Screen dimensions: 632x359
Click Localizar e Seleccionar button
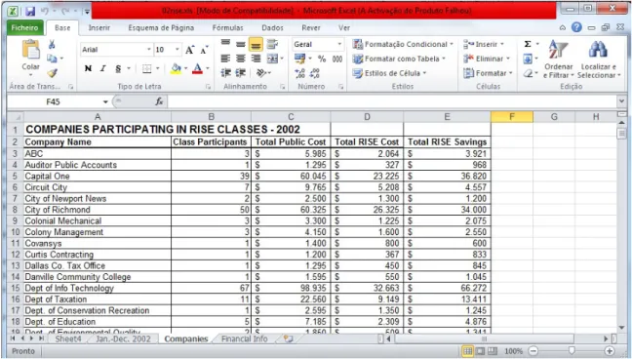click(x=599, y=60)
